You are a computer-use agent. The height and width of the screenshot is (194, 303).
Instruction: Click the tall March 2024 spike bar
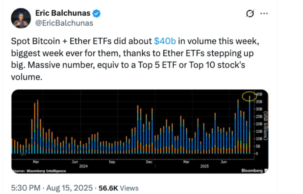click(38, 127)
